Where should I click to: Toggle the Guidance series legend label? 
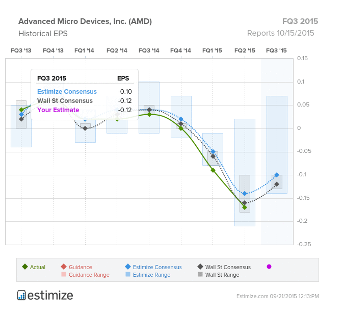(x=81, y=267)
